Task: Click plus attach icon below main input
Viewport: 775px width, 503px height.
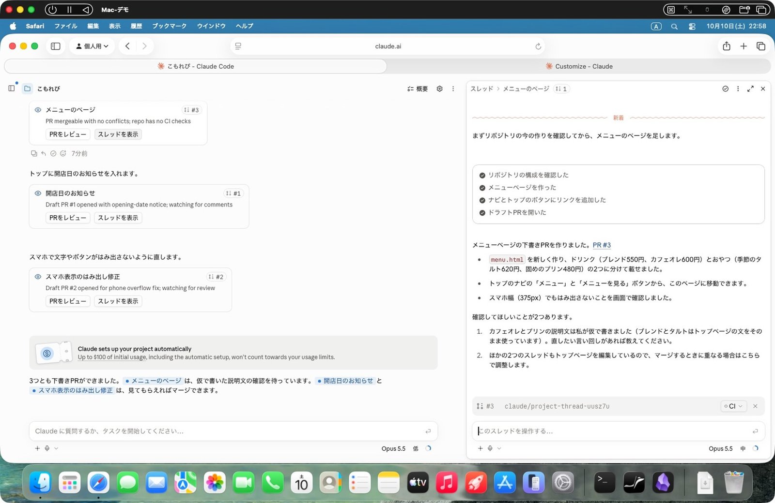Action: tap(37, 448)
